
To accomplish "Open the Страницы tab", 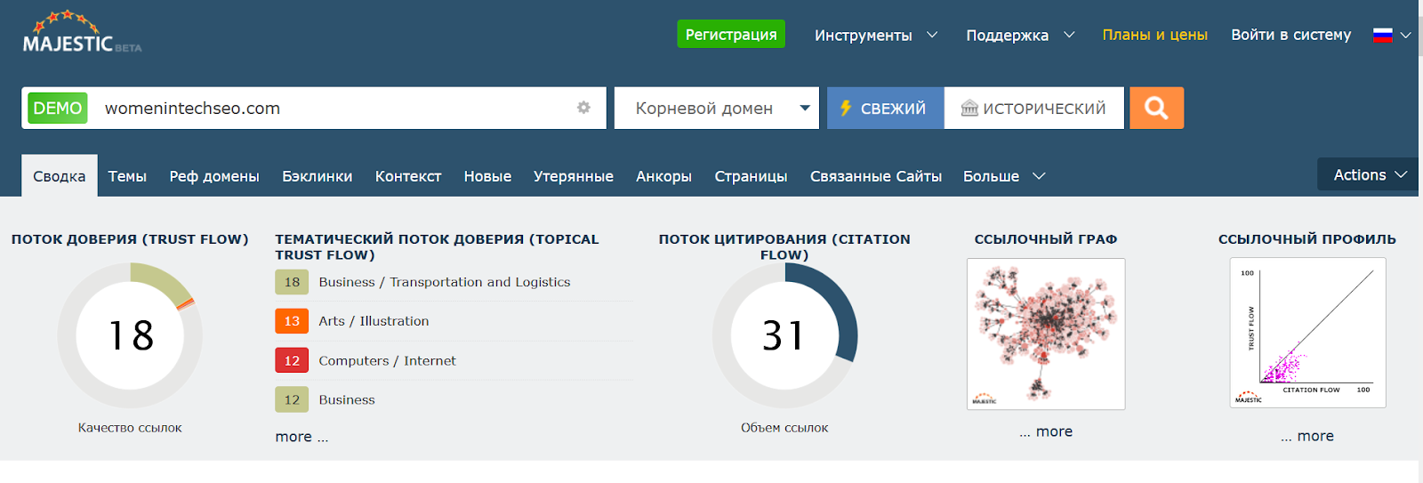I will [x=751, y=176].
